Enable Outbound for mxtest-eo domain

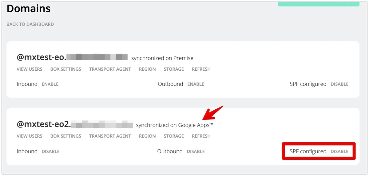[x=196, y=84]
